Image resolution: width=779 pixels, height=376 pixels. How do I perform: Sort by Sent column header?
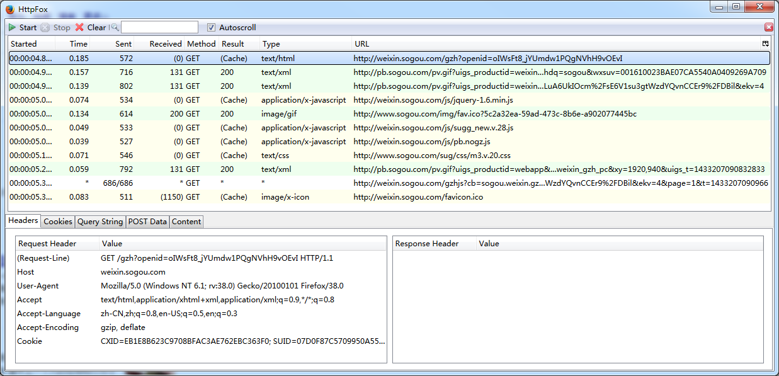point(112,44)
